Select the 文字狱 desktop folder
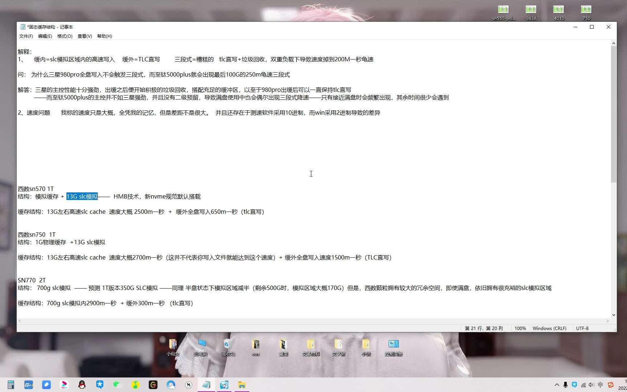The width and height of the screenshot is (627, 392). pos(339,347)
